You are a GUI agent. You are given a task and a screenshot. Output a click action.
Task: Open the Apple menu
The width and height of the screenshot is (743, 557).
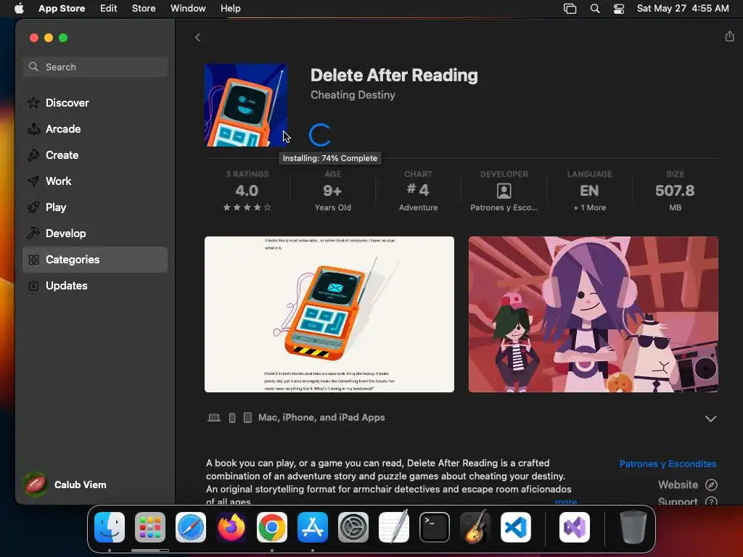tap(19, 8)
